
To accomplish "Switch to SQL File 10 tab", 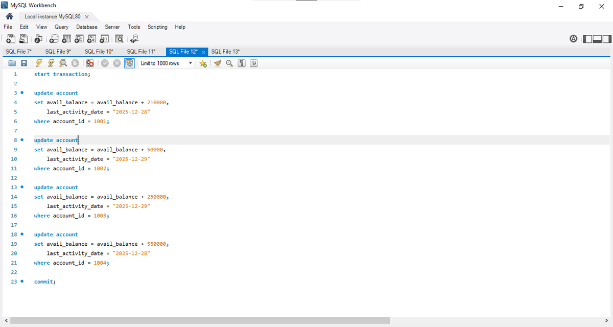I will pyautogui.click(x=99, y=52).
